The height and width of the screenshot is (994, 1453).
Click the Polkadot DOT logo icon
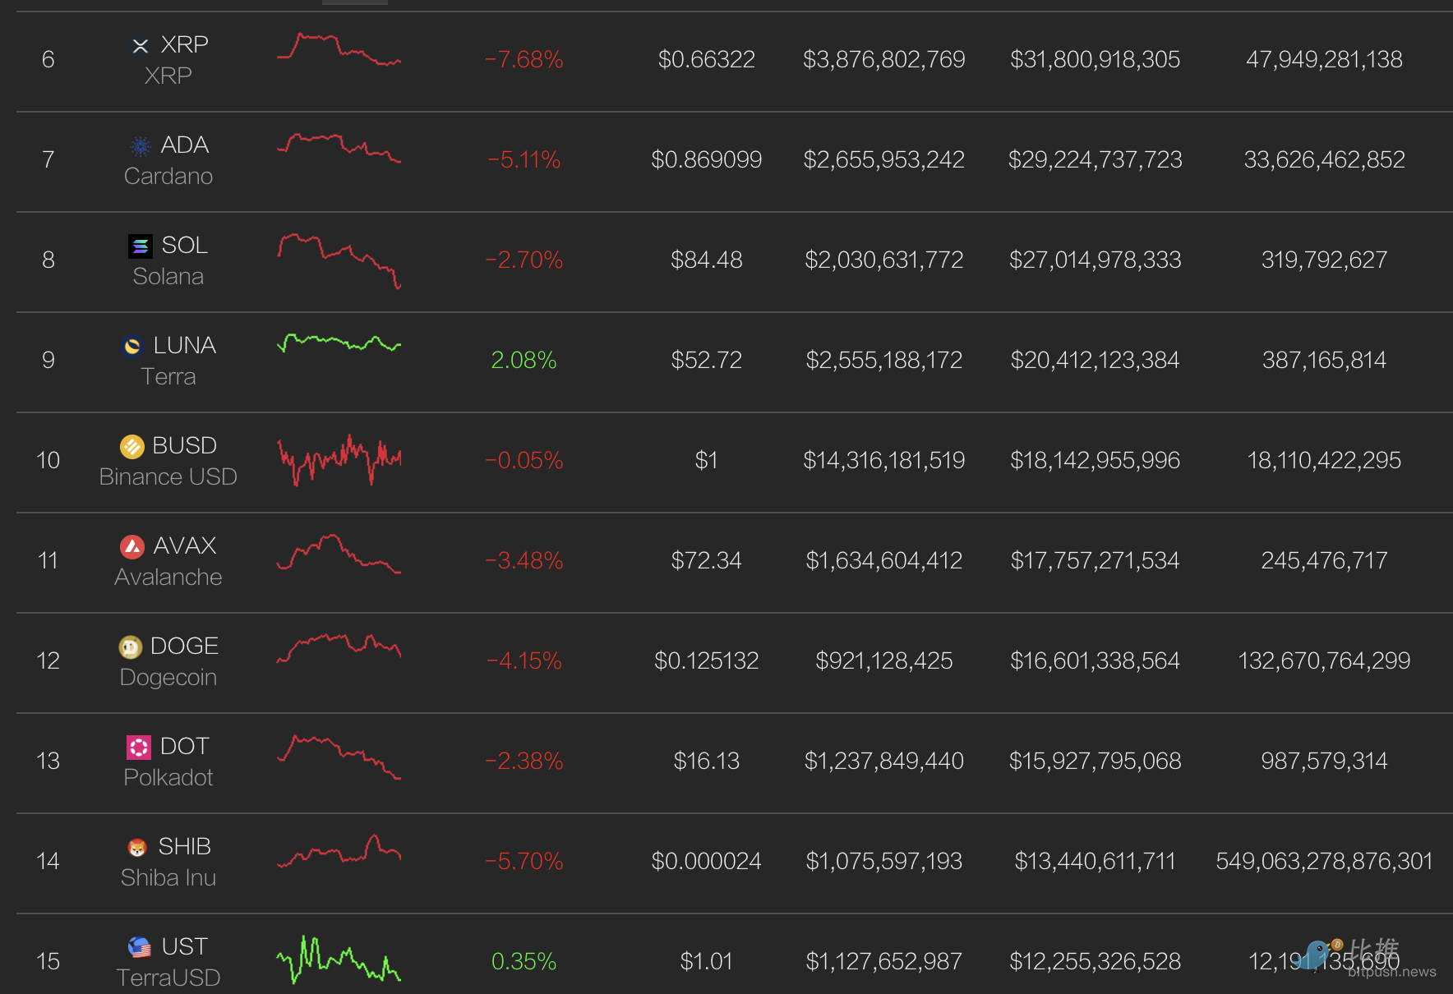(x=139, y=748)
